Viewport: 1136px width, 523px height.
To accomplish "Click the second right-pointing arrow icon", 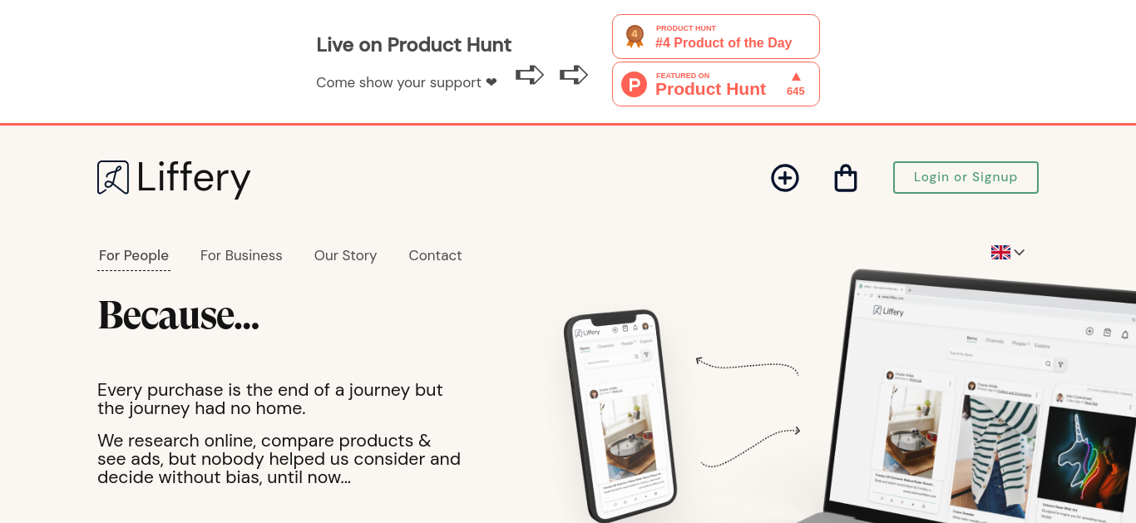I will (x=574, y=75).
